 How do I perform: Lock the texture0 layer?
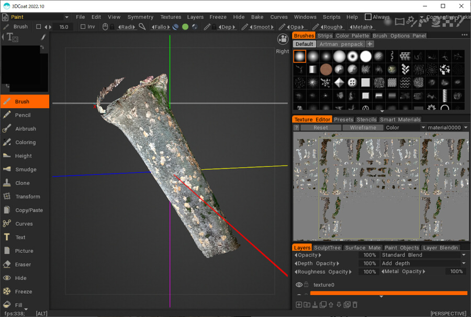[x=306, y=284]
